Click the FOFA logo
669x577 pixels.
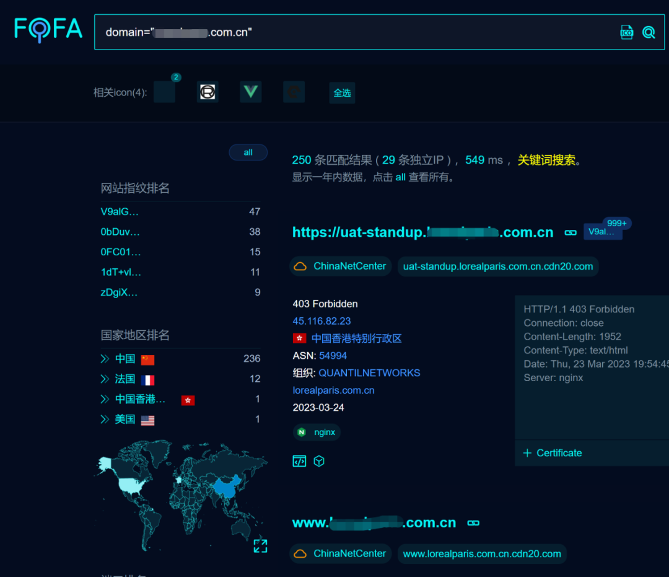click(48, 30)
